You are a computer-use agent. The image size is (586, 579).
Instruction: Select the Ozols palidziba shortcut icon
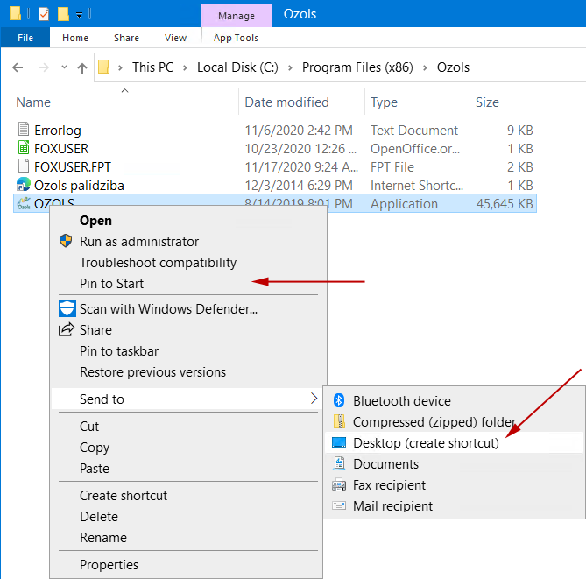[x=23, y=184]
